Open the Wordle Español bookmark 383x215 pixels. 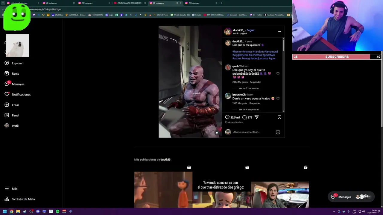point(180,15)
